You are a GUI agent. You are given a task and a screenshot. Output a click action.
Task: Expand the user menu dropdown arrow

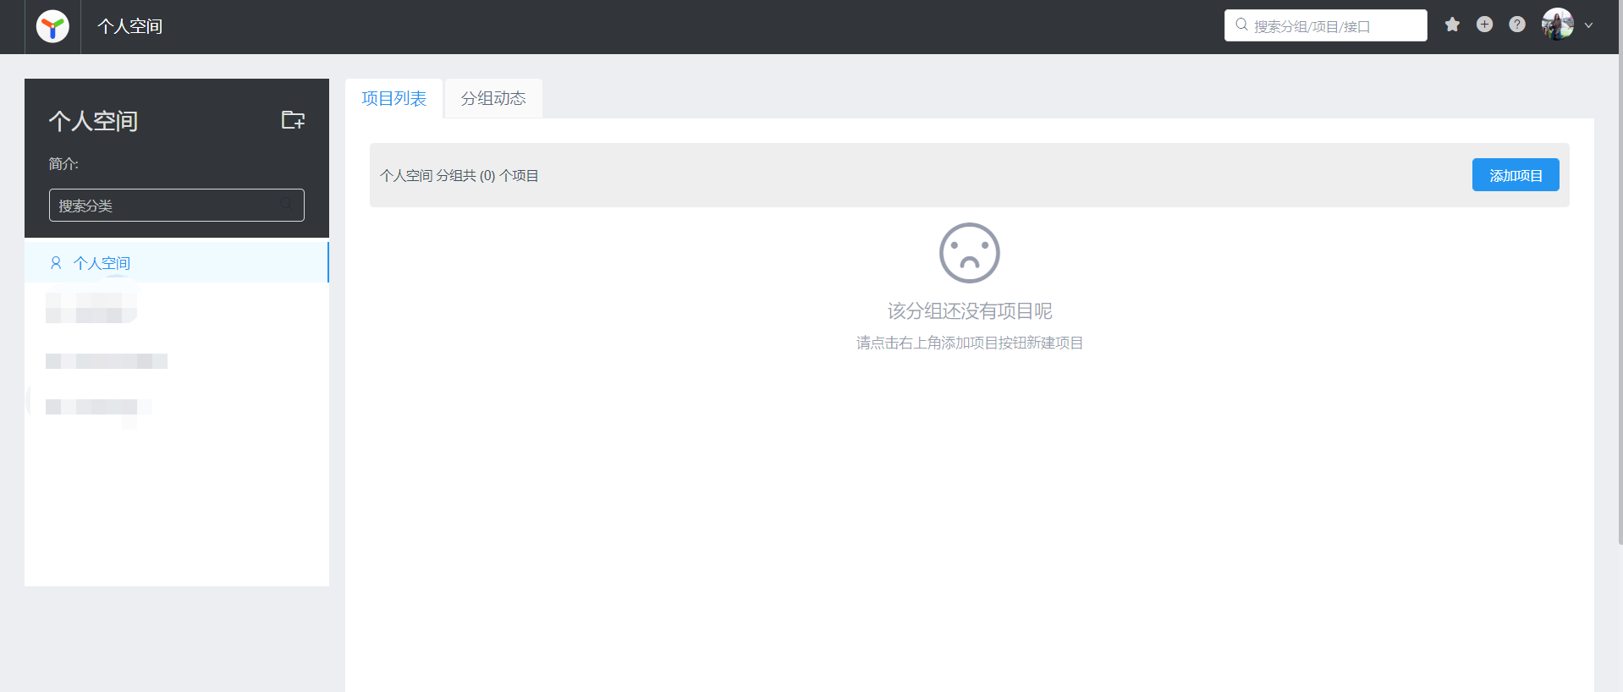pos(1588,25)
